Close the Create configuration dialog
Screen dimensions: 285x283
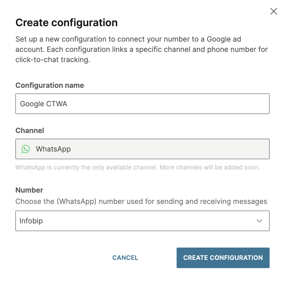tap(274, 11)
